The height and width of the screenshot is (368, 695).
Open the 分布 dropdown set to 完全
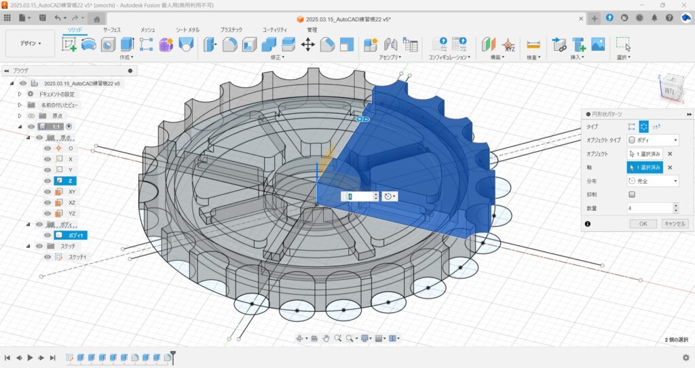(x=652, y=181)
